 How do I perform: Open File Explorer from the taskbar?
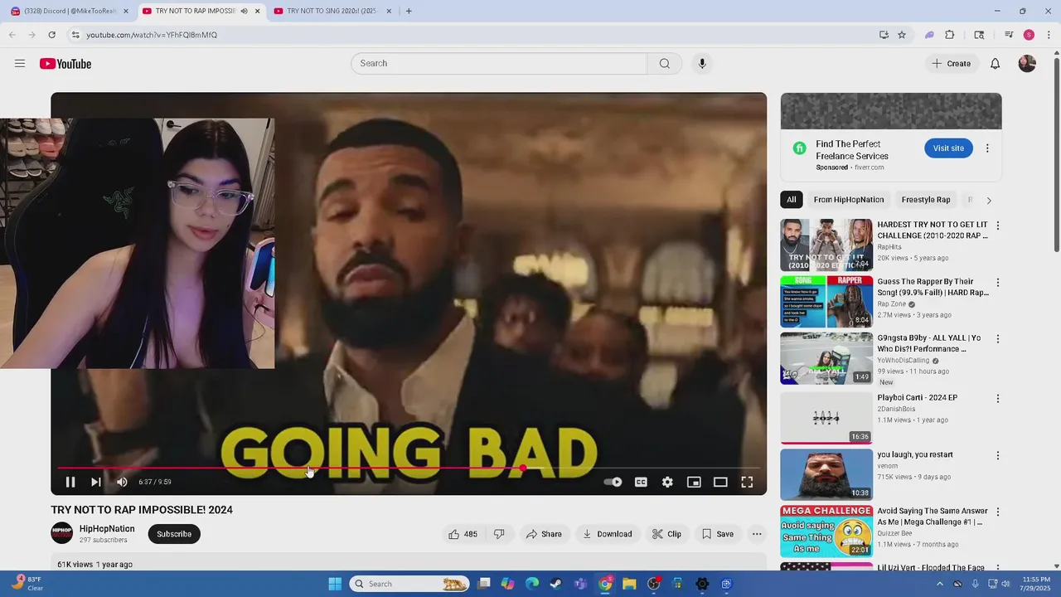point(629,584)
